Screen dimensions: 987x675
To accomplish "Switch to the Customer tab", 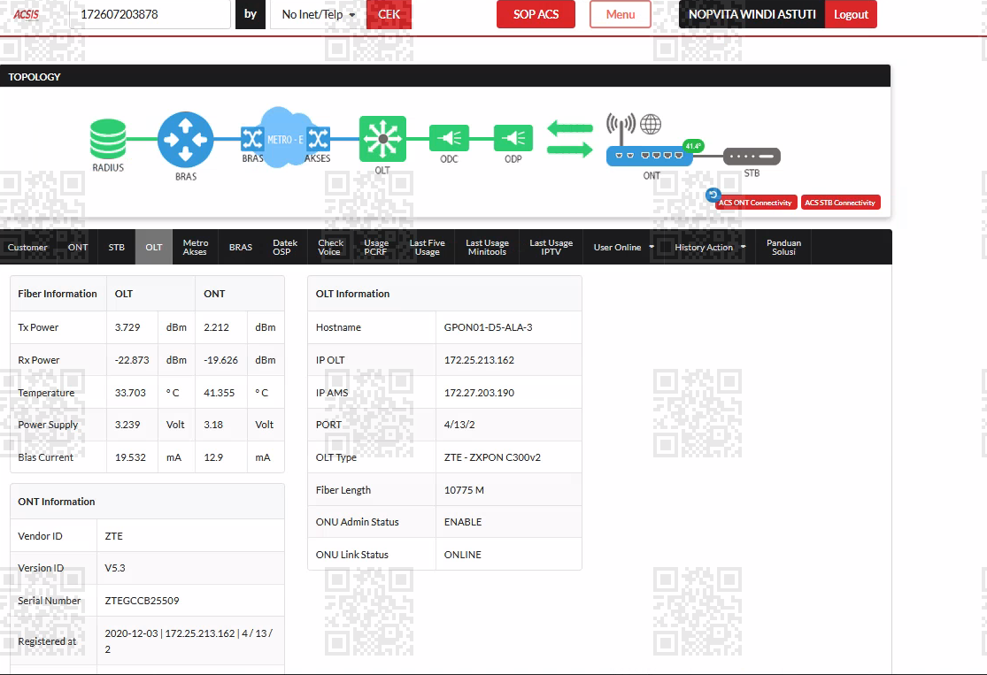I will [x=27, y=247].
